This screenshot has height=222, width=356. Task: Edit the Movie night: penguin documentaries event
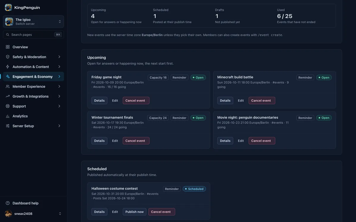click(241, 141)
